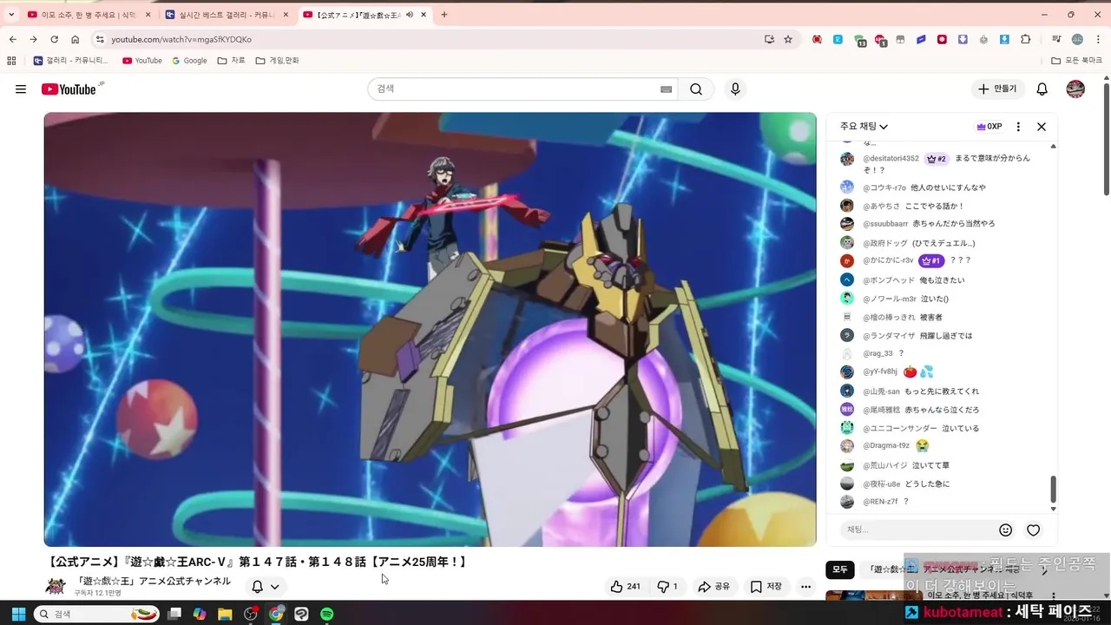The height and width of the screenshot is (625, 1111).
Task: Click the browser address bar URL
Action: pos(181,39)
